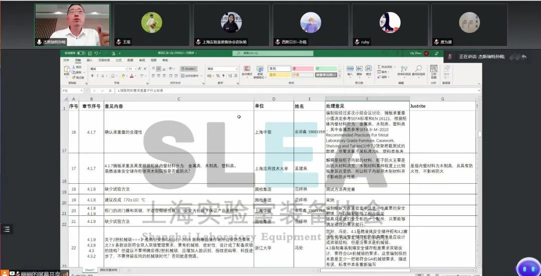This screenshot has width=541, height=276.
Task: Open the 页面布局 ribbon tab
Action: 104,60
